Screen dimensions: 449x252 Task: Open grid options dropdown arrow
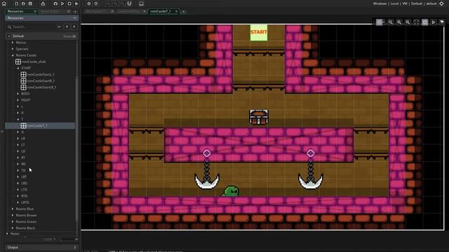coord(384,22)
